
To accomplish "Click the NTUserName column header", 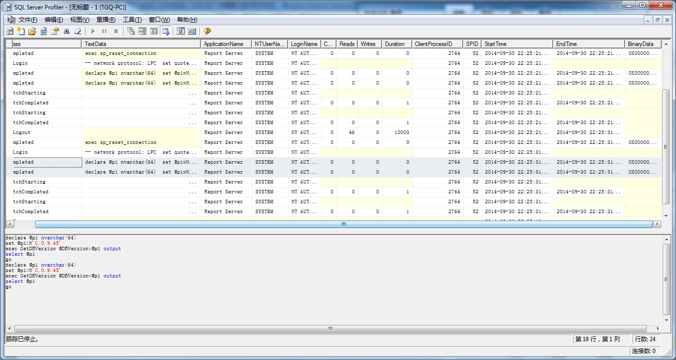I will 270,44.
